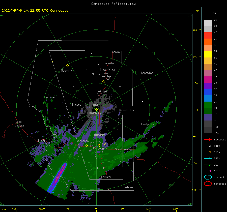Click the RockyMH label
The width and height of the screenshot is (227, 212).
67,71
